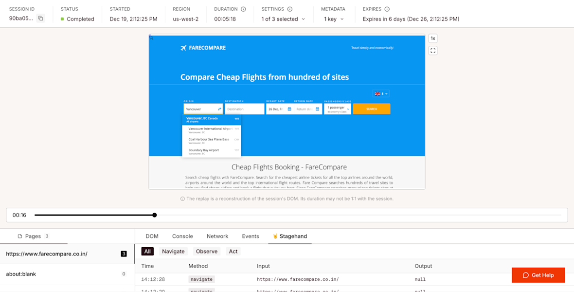Screen dimensions: 574x292
Task: Filter Stagehand logs by Navigate
Action: click(173, 251)
